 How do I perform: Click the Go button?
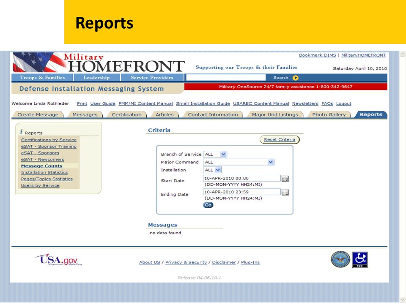(x=208, y=205)
